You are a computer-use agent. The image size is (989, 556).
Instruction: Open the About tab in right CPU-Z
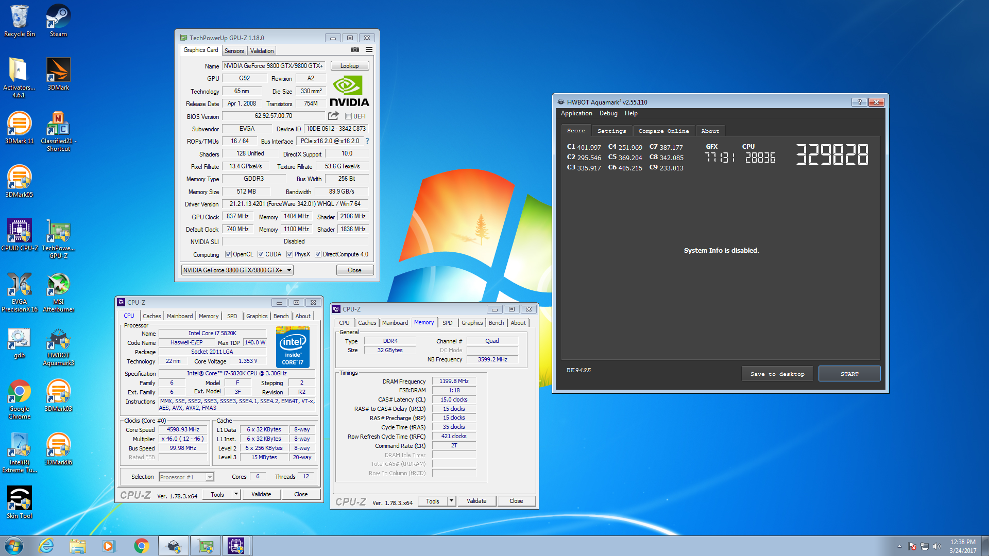518,323
